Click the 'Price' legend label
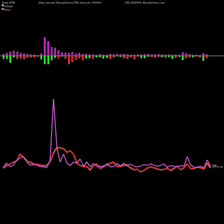The height and width of the screenshot is (224, 224). pyautogui.click(x=7, y=10)
